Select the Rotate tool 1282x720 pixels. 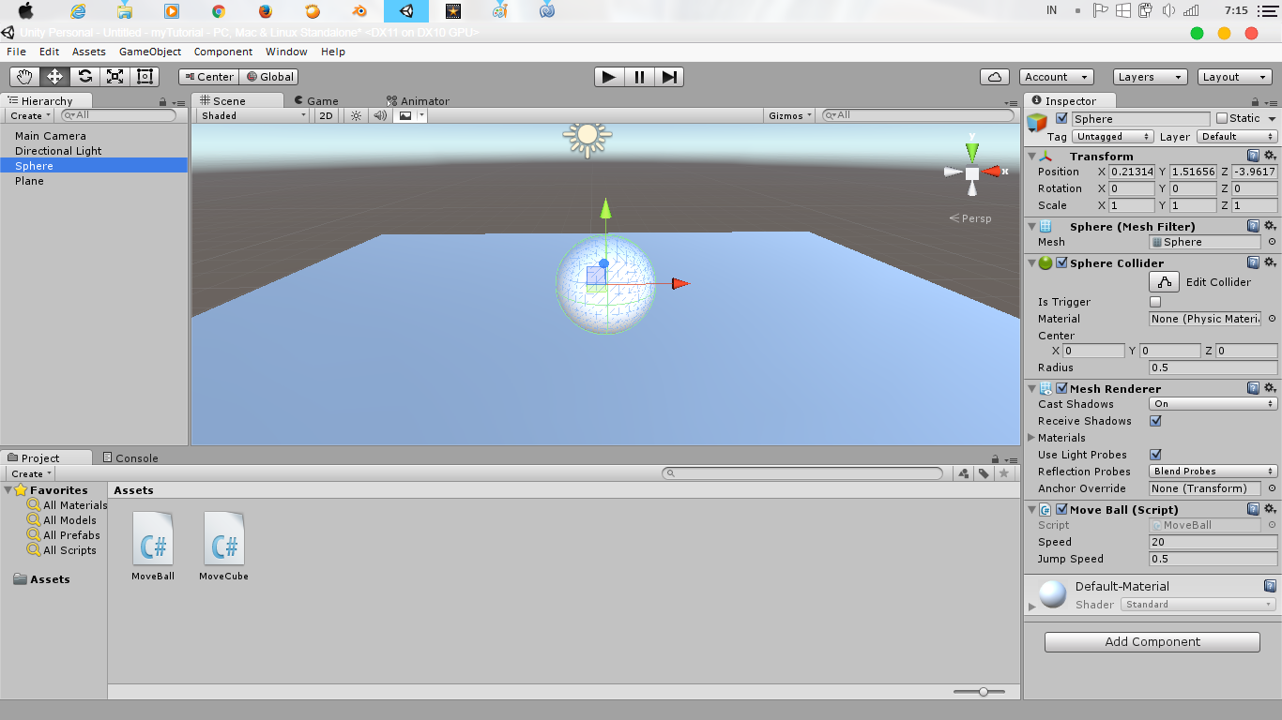click(84, 76)
